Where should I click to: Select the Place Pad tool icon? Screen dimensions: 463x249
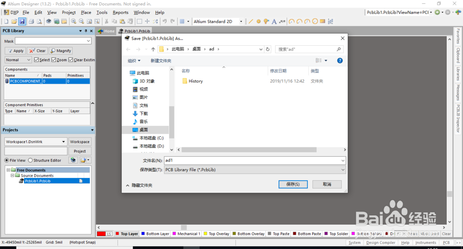[x=258, y=22]
